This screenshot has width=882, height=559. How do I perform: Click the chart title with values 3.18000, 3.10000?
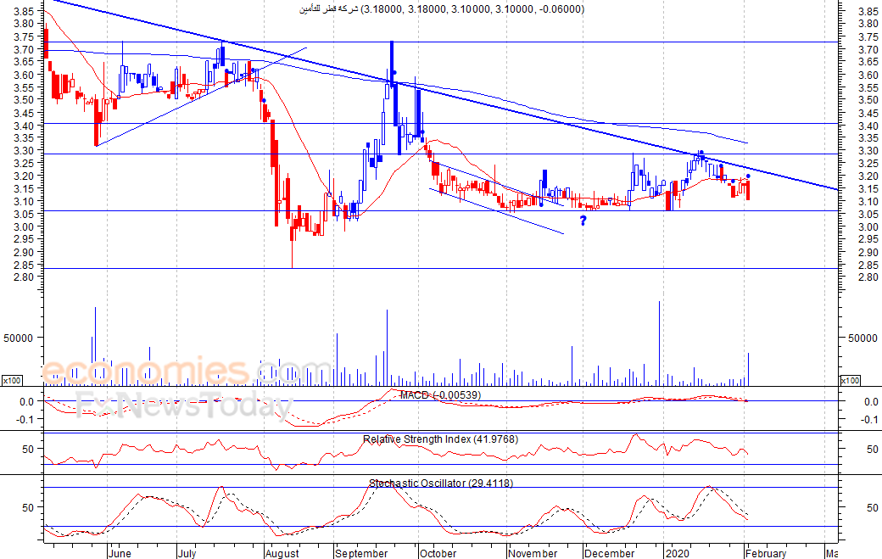(442, 9)
